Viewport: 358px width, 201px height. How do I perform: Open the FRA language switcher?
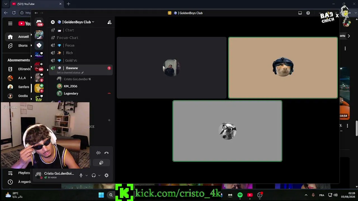(322, 195)
